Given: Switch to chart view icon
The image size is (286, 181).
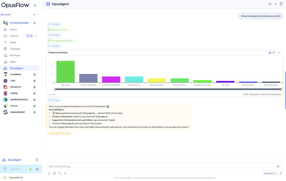Looking at the screenshot, I should [x=270, y=53].
